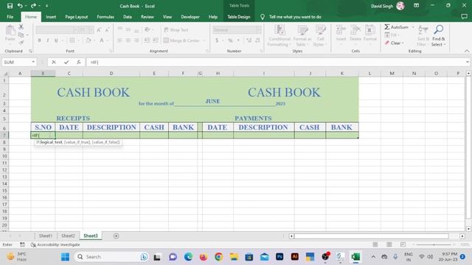Image resolution: width=472 pixels, height=265 pixels.
Task: Toggle Normal view button in status bar
Action: (x=375, y=244)
